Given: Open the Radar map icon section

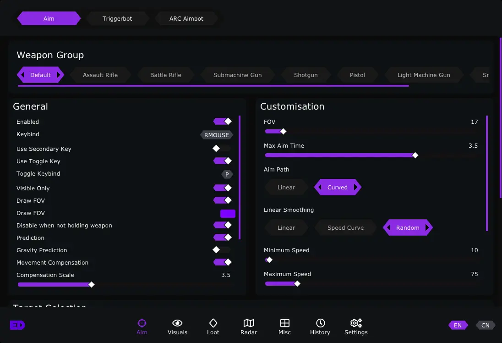Looking at the screenshot, I should 249,326.
